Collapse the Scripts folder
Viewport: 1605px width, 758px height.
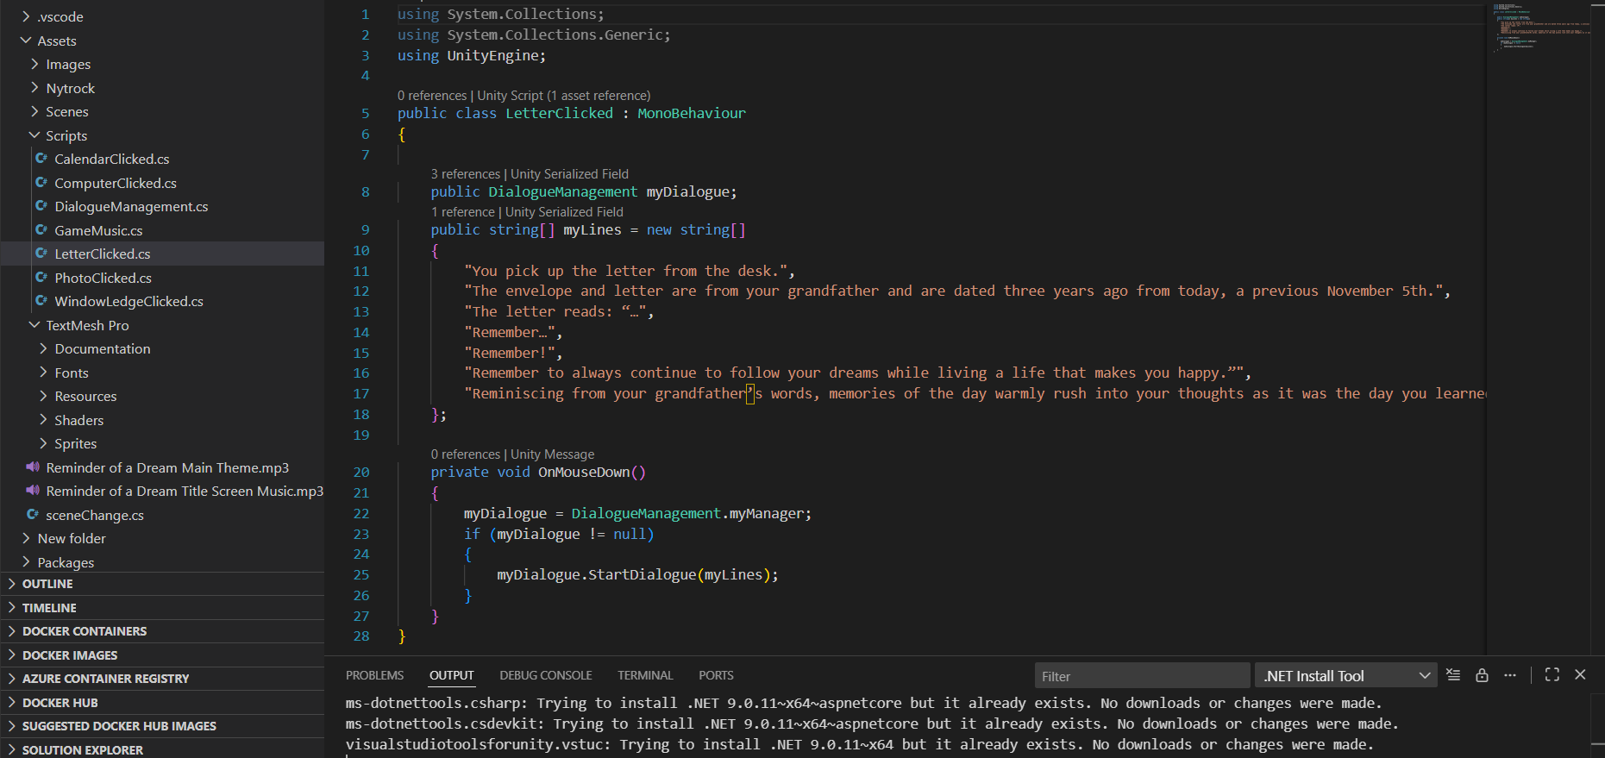[34, 135]
